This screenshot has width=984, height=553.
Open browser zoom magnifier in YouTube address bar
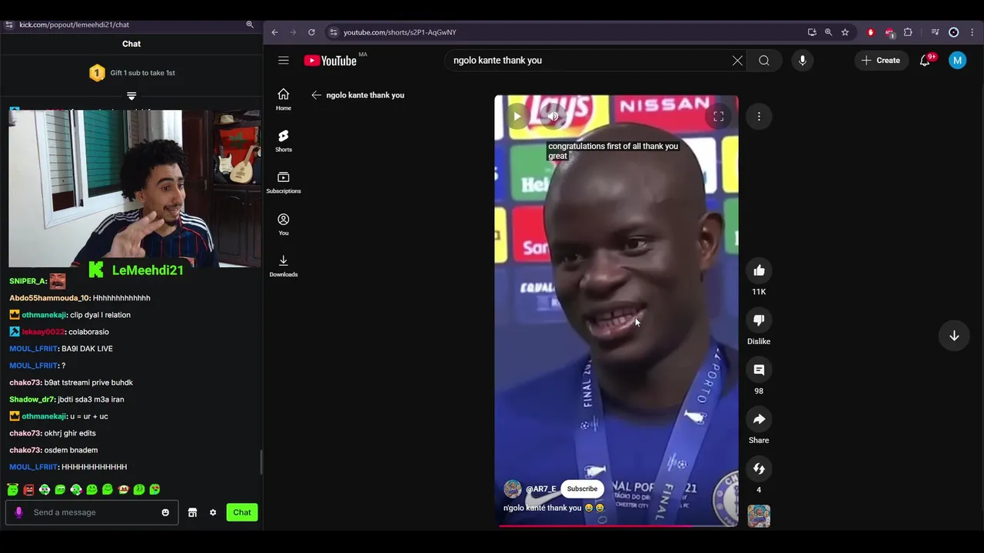(828, 32)
